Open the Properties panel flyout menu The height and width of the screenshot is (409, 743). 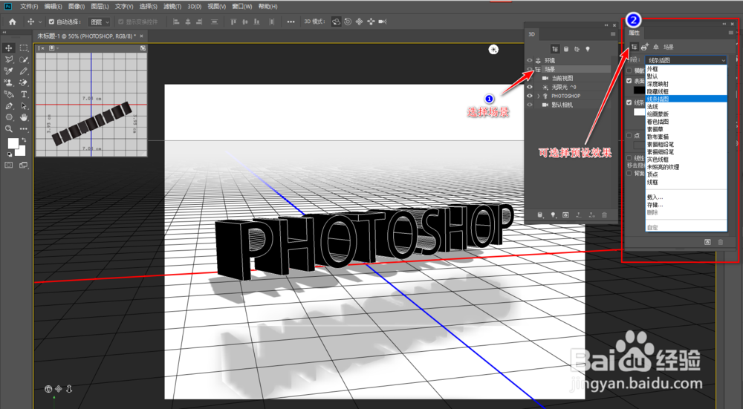coord(730,33)
